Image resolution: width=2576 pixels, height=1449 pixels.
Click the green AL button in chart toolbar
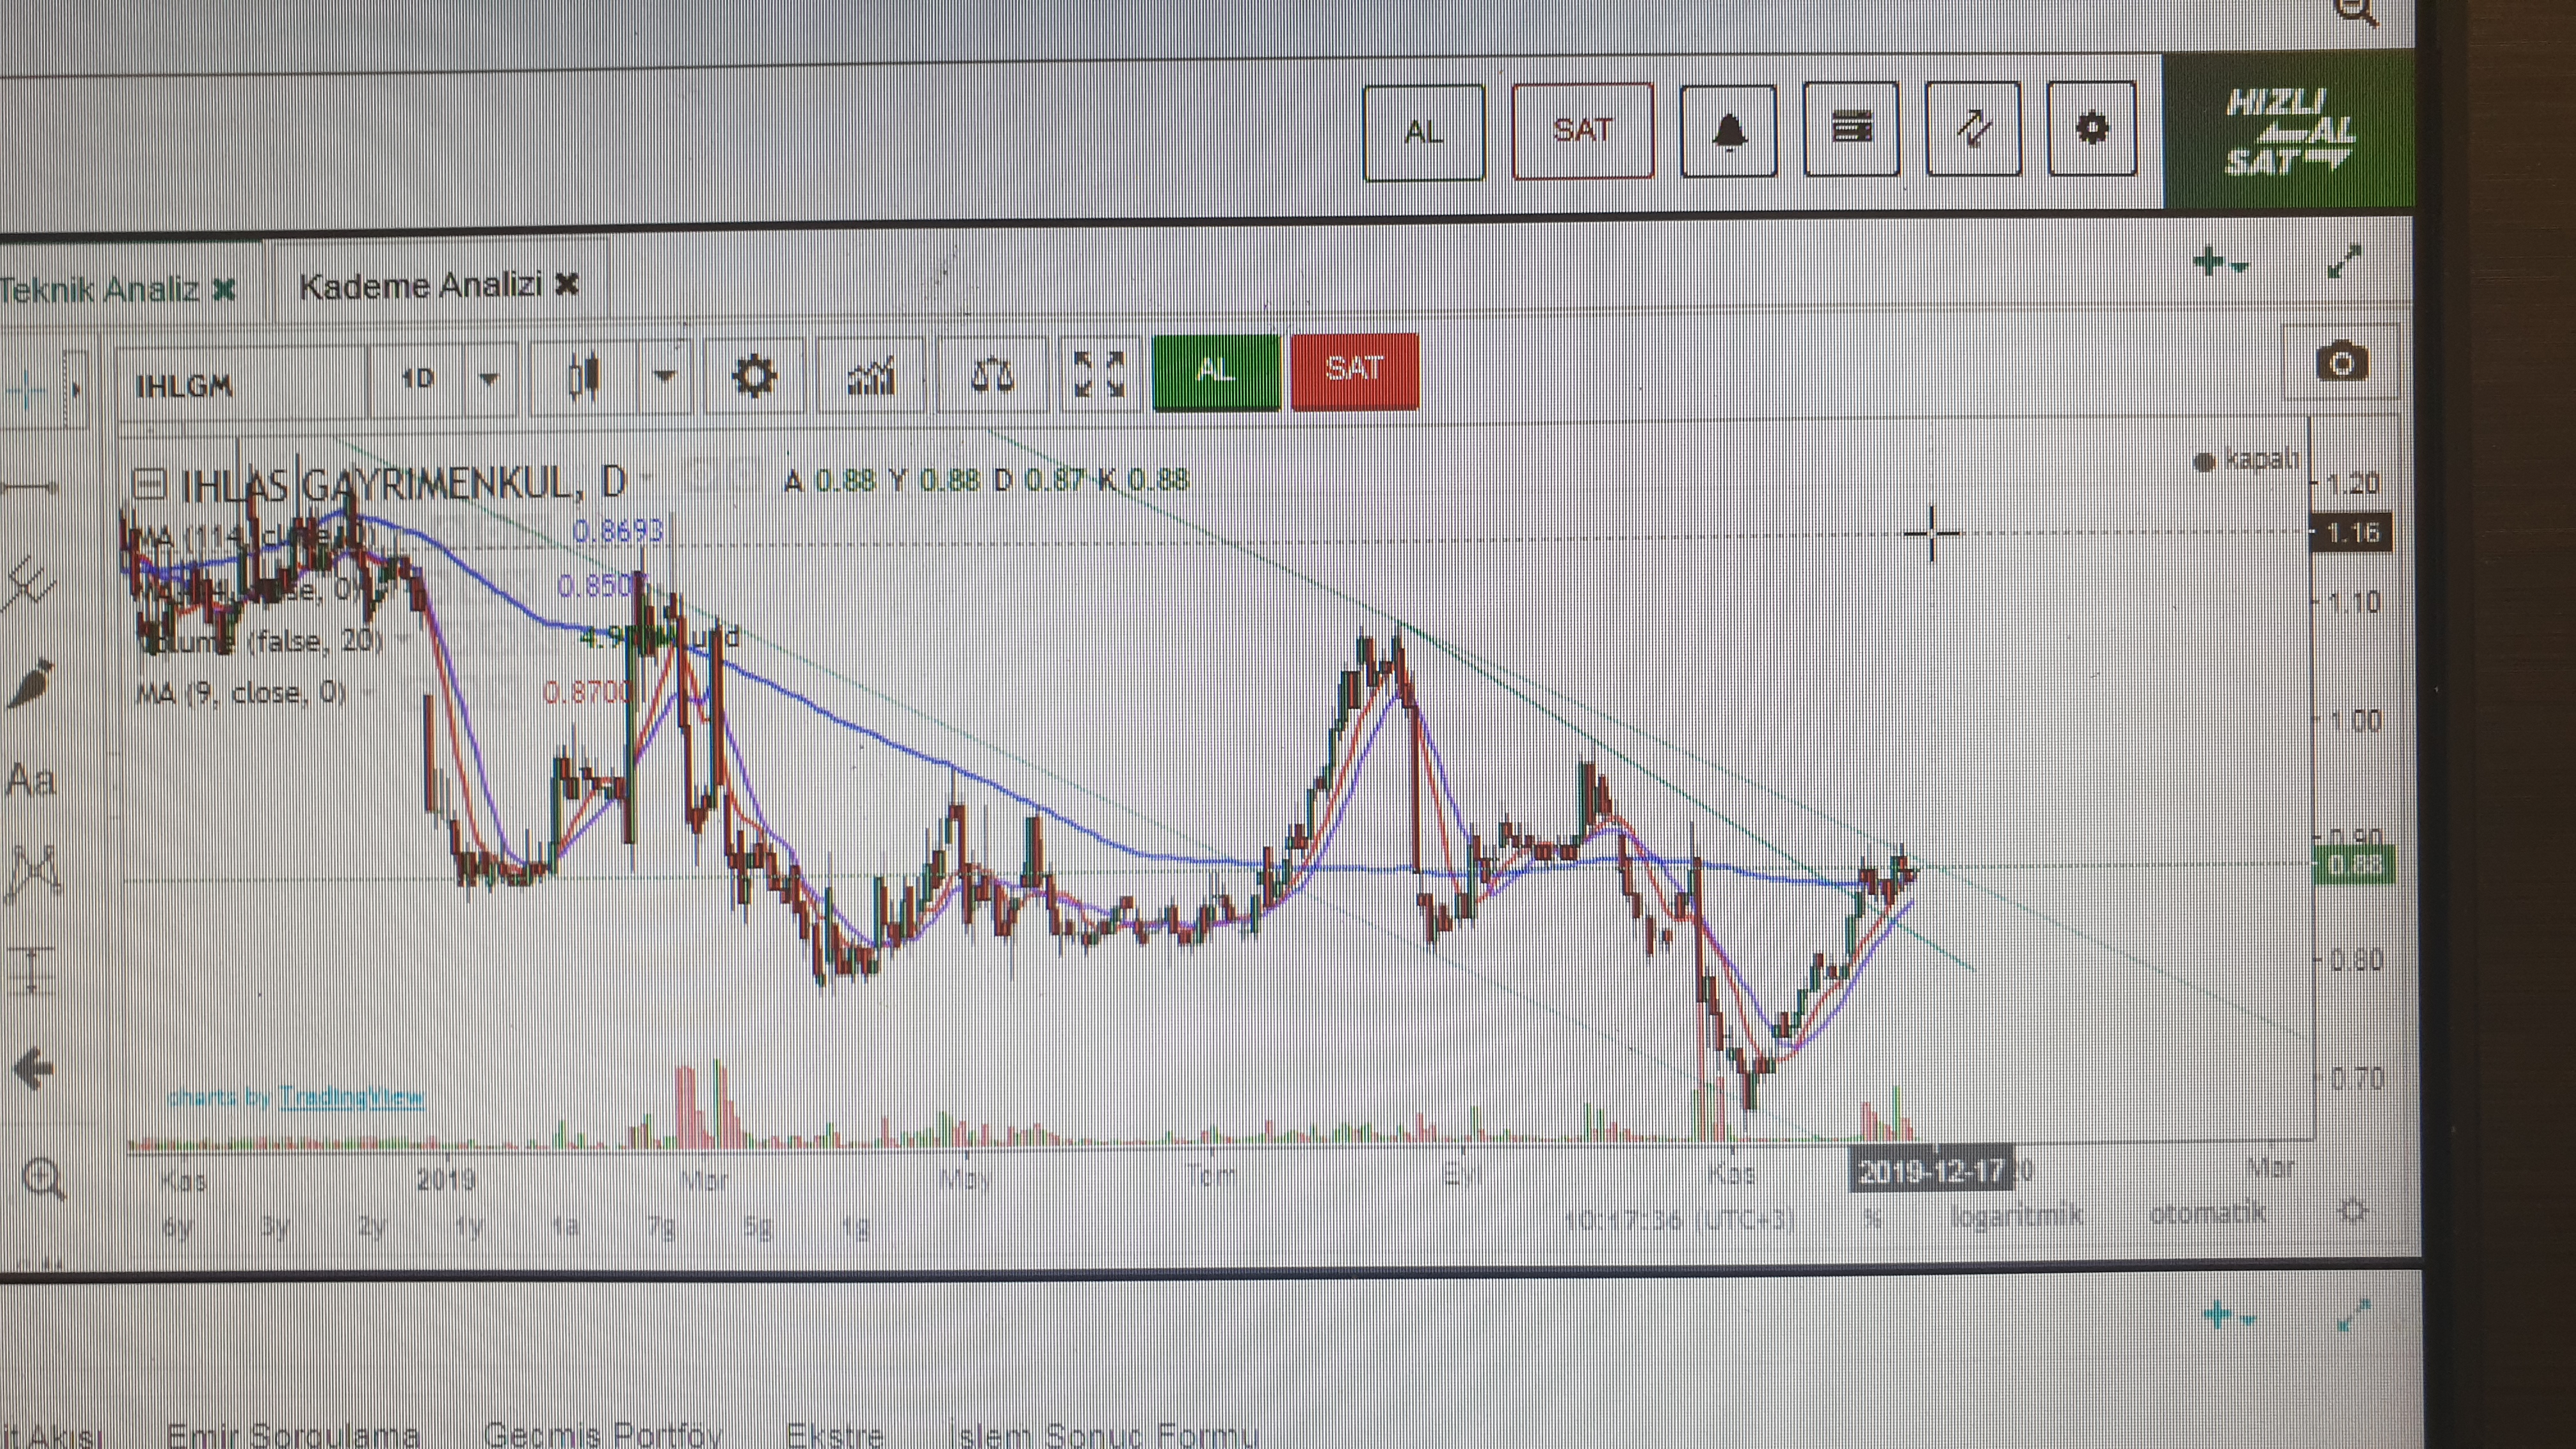point(1216,372)
